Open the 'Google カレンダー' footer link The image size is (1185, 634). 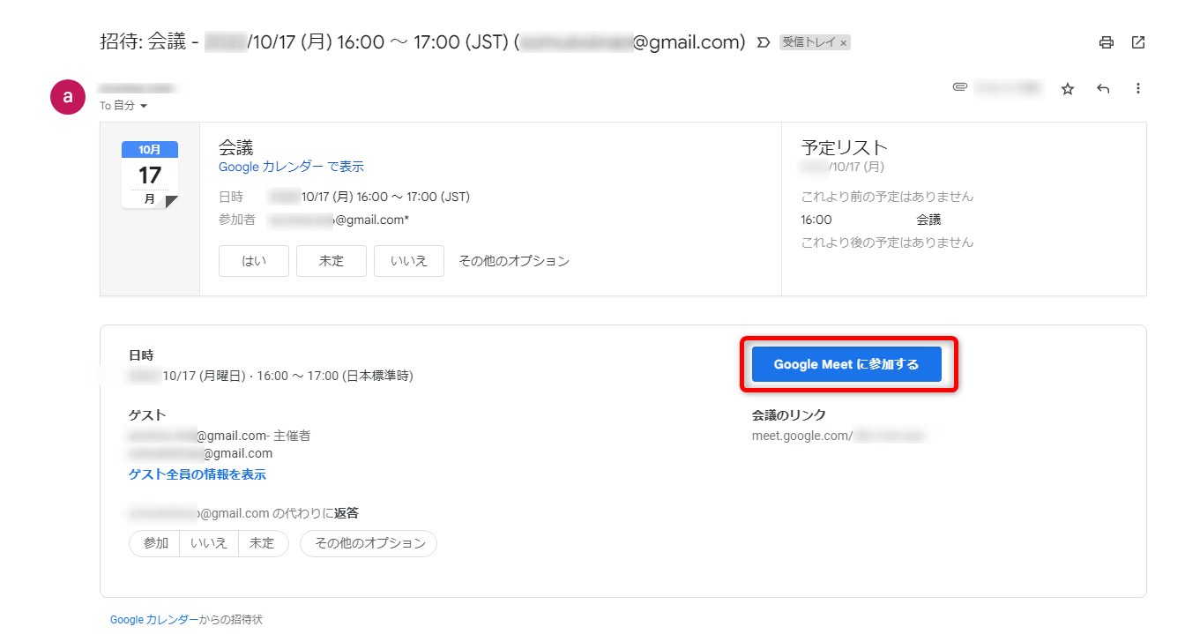154,620
